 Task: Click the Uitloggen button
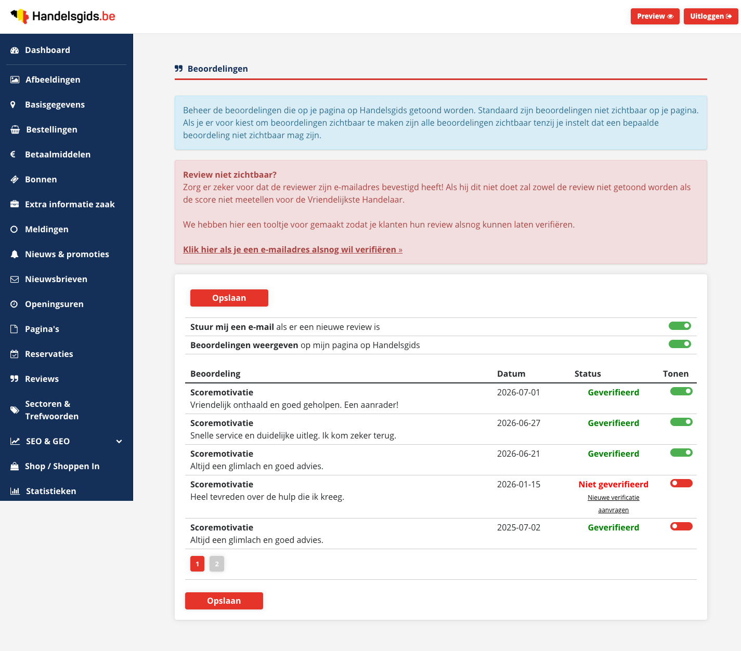coord(711,17)
